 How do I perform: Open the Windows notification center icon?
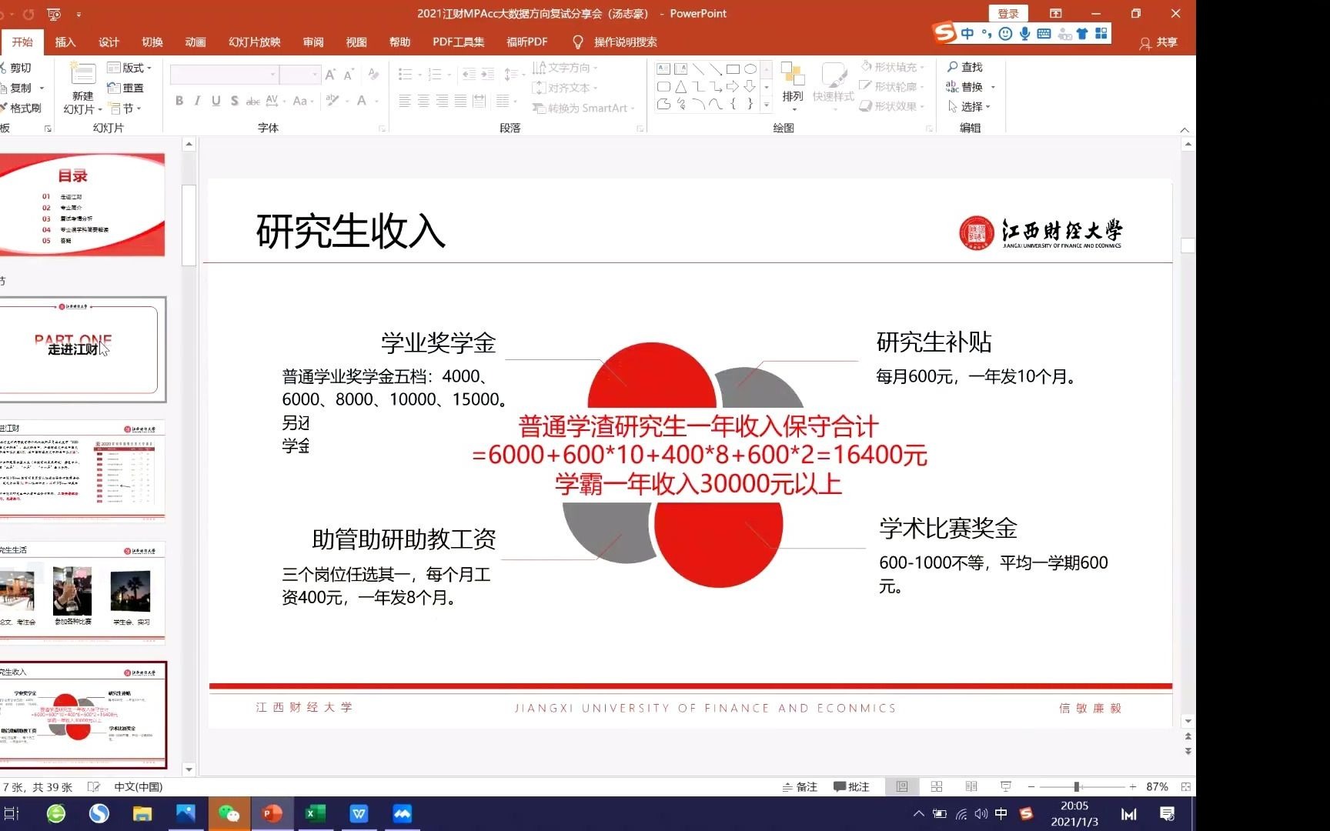(1167, 813)
